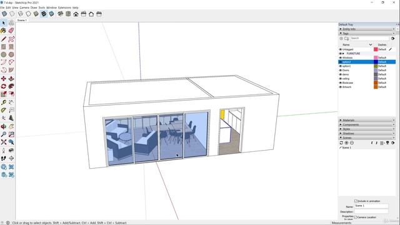Screen dimensions: 400x225
Task: Enable X-ray face style
Action: click(x=4, y=14)
